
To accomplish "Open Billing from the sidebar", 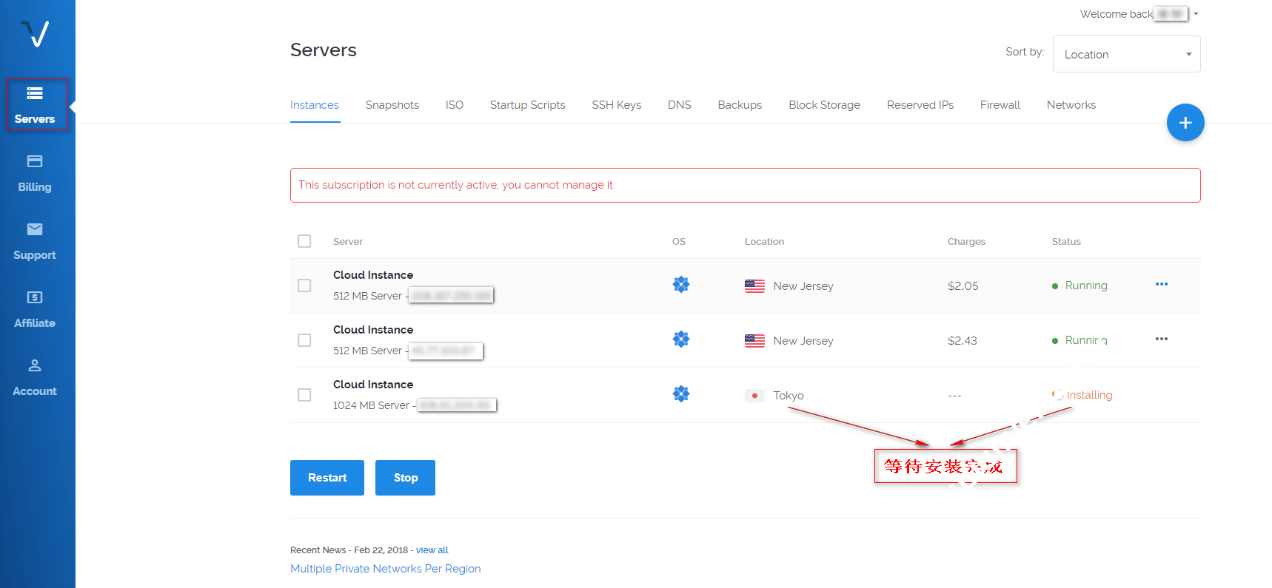I will [x=35, y=173].
